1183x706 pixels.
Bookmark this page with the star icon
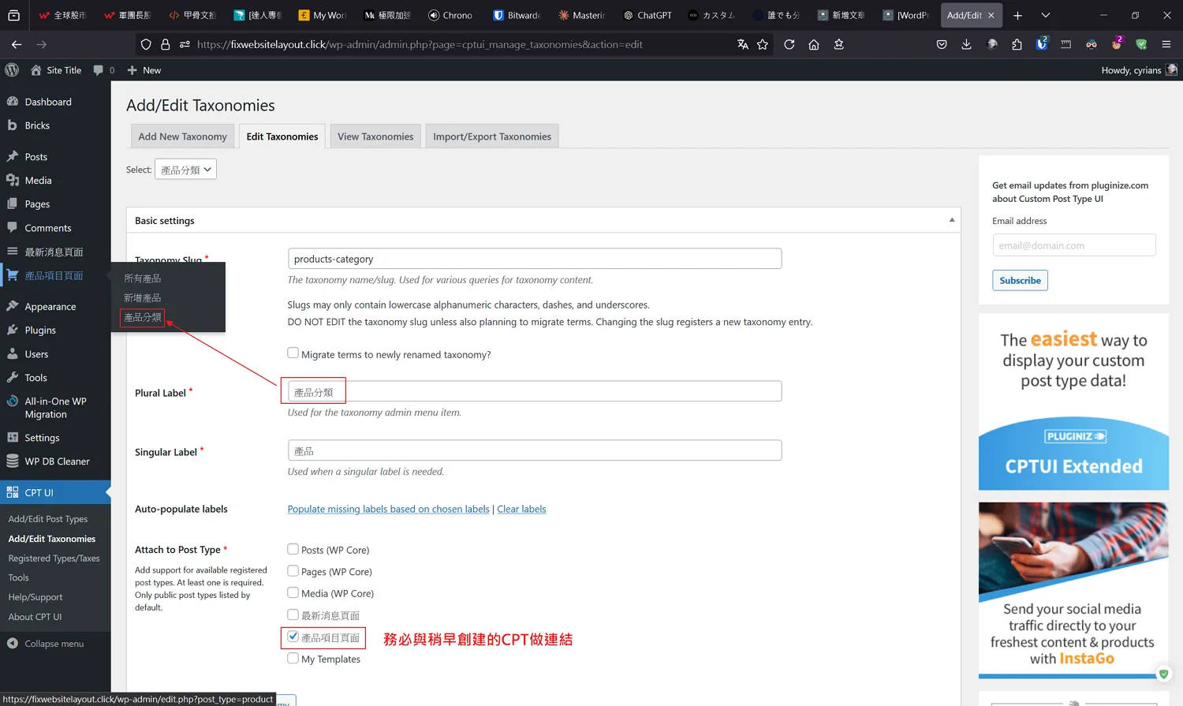coord(763,44)
